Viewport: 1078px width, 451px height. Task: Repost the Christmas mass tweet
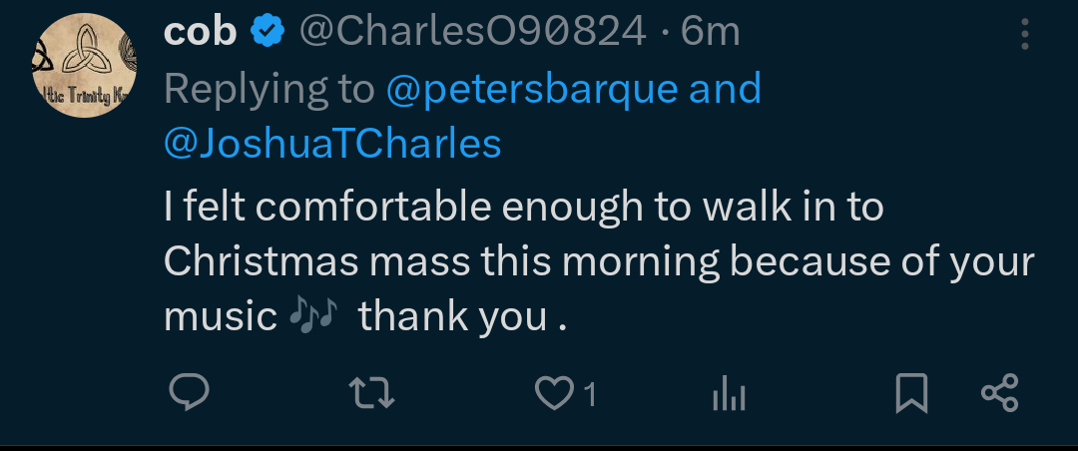pos(375,394)
